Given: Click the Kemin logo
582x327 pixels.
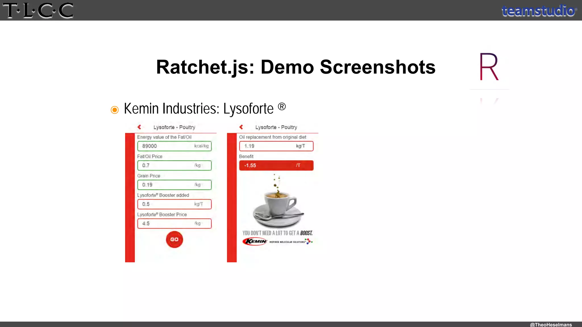Looking at the screenshot, I should click(x=255, y=241).
